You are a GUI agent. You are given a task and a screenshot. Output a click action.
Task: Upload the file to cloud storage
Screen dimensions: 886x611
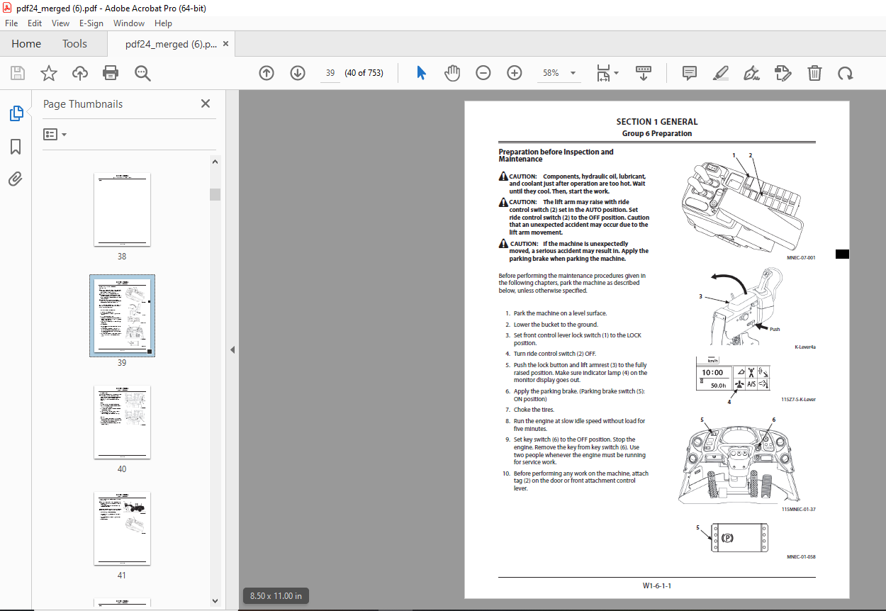pos(80,73)
